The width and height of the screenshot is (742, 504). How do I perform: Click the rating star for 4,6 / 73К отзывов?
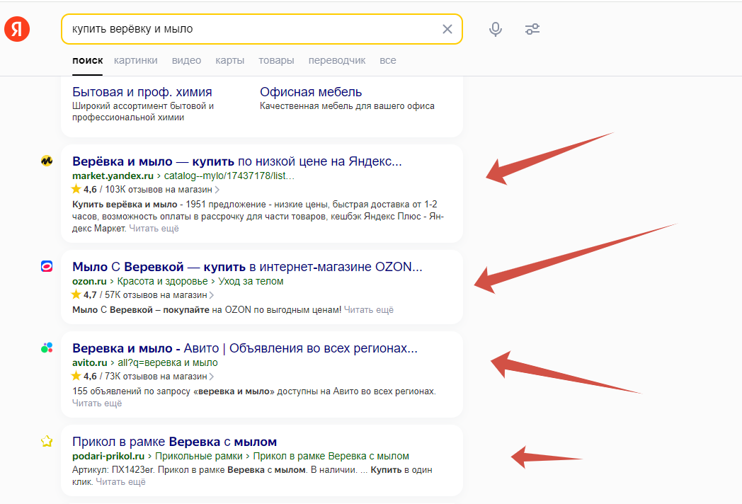[x=76, y=376]
